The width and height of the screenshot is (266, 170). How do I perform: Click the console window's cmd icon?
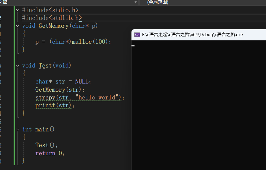[x=137, y=35]
